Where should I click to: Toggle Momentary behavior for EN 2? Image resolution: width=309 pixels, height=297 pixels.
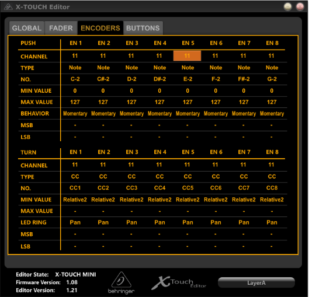tap(103, 114)
